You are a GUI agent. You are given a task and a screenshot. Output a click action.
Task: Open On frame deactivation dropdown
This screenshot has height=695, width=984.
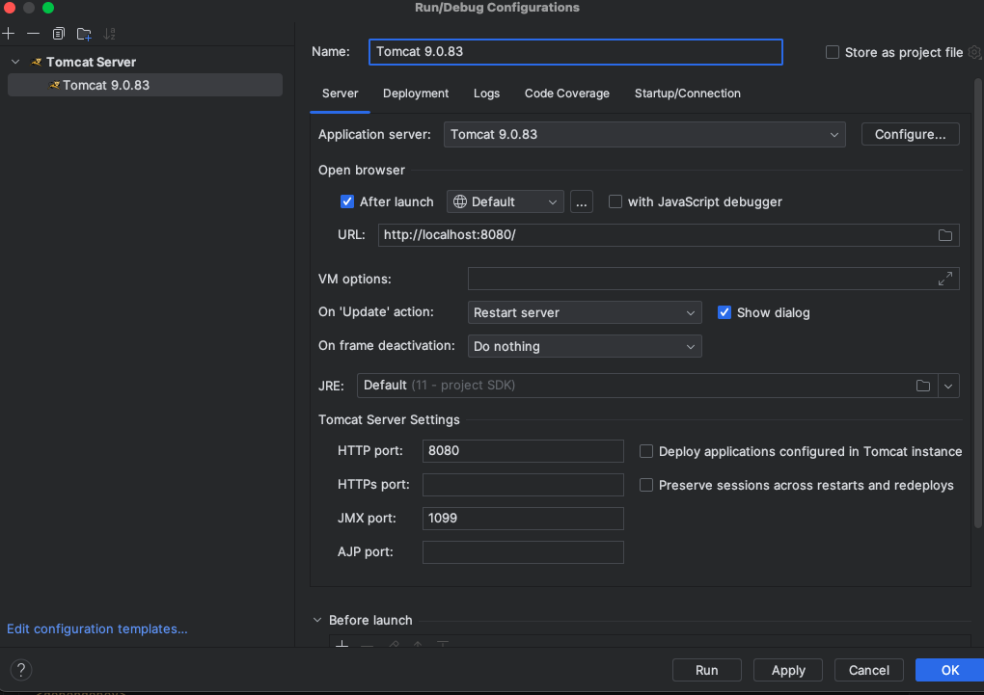point(585,346)
